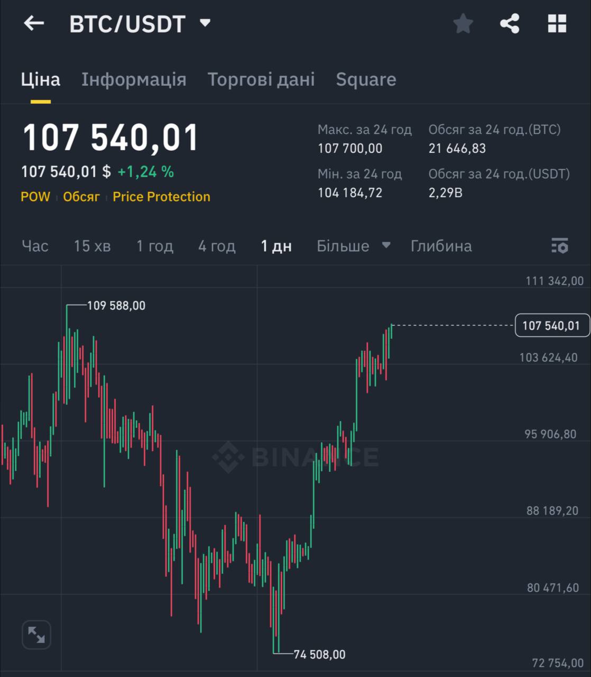Expand chart to fullscreen with arrows icon
Viewport: 591px width, 677px height.
pyautogui.click(x=36, y=635)
